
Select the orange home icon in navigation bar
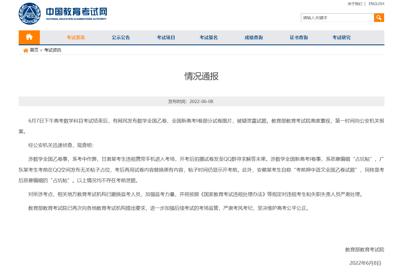click(x=29, y=37)
